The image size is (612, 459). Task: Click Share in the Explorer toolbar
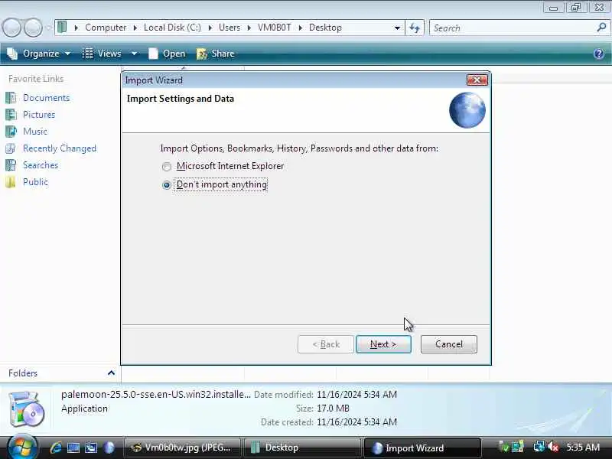coord(216,54)
